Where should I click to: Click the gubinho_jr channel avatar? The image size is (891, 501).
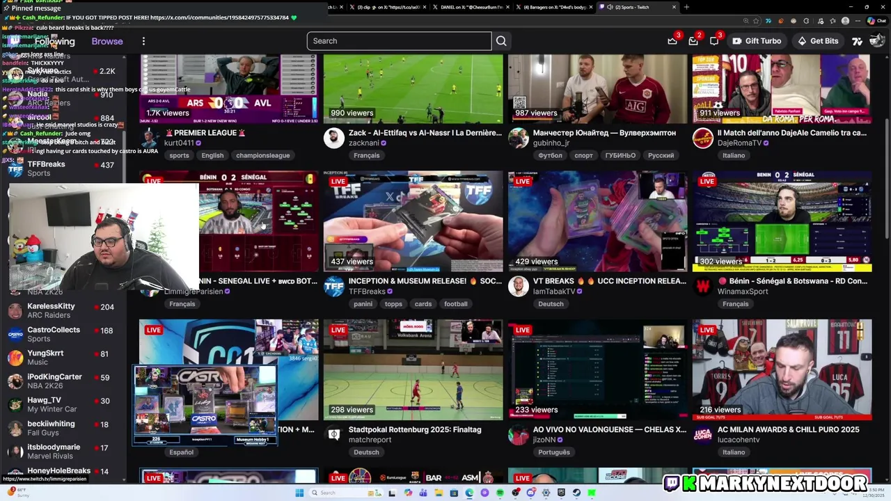point(519,138)
